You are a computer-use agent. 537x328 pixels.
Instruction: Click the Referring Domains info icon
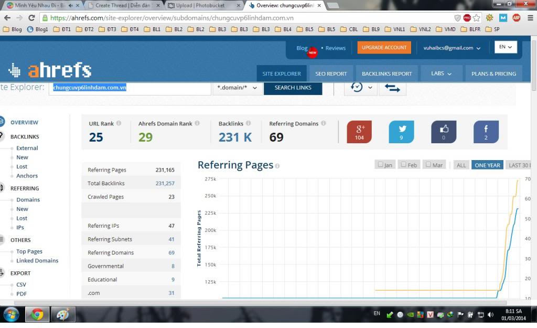click(x=323, y=123)
